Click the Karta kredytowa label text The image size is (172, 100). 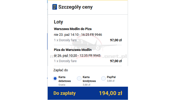pyautogui.click(x=89, y=79)
